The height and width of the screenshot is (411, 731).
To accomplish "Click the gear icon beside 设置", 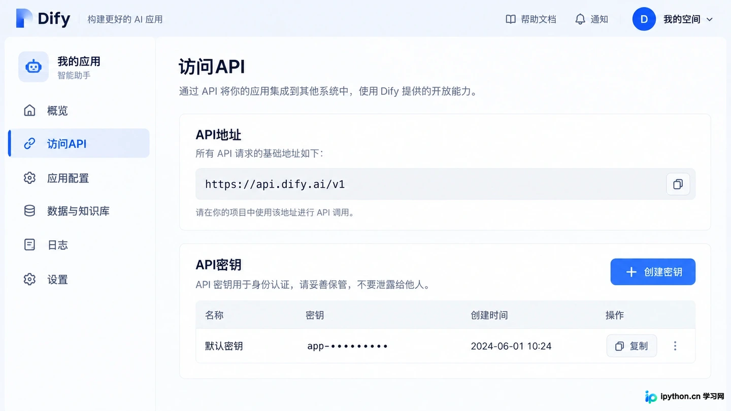I will tap(29, 279).
